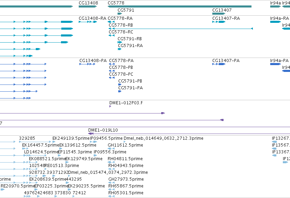290x198 pixels.
Task: Open the EK249139.5prime EST label
Action: 71,138
